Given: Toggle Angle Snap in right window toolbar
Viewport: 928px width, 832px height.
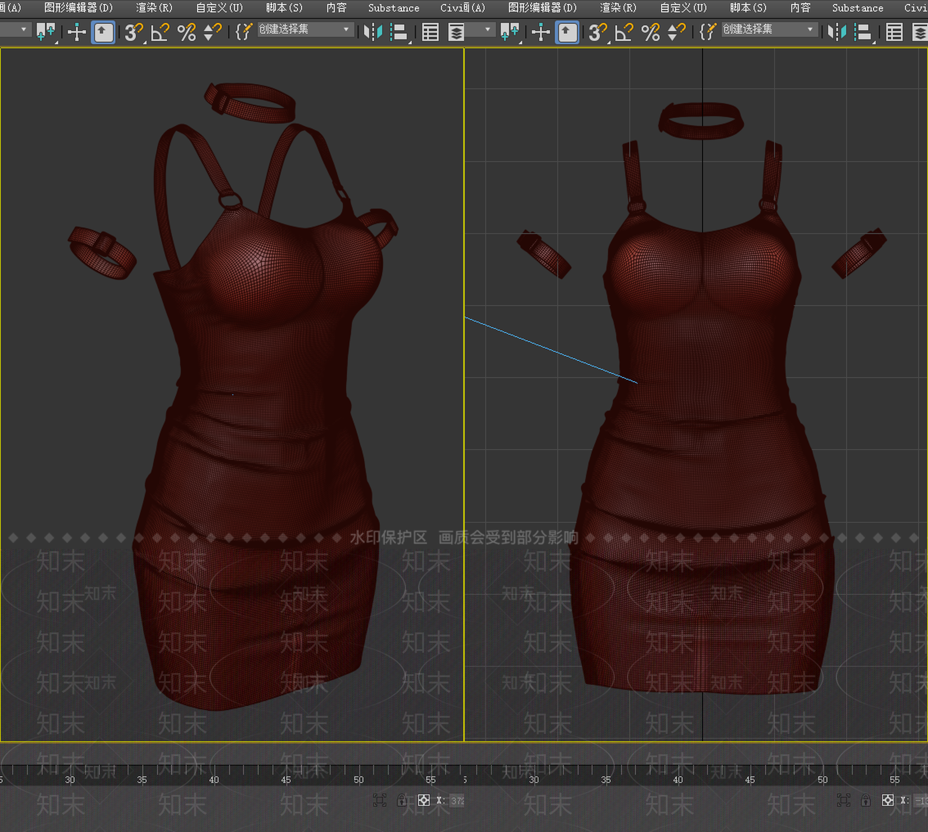Looking at the screenshot, I should click(x=623, y=32).
